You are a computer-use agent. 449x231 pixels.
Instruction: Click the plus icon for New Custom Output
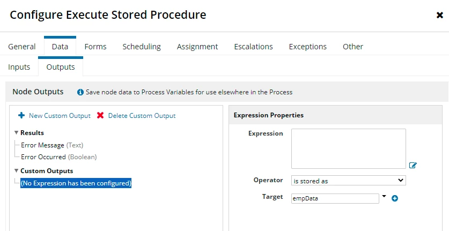[x=21, y=115]
